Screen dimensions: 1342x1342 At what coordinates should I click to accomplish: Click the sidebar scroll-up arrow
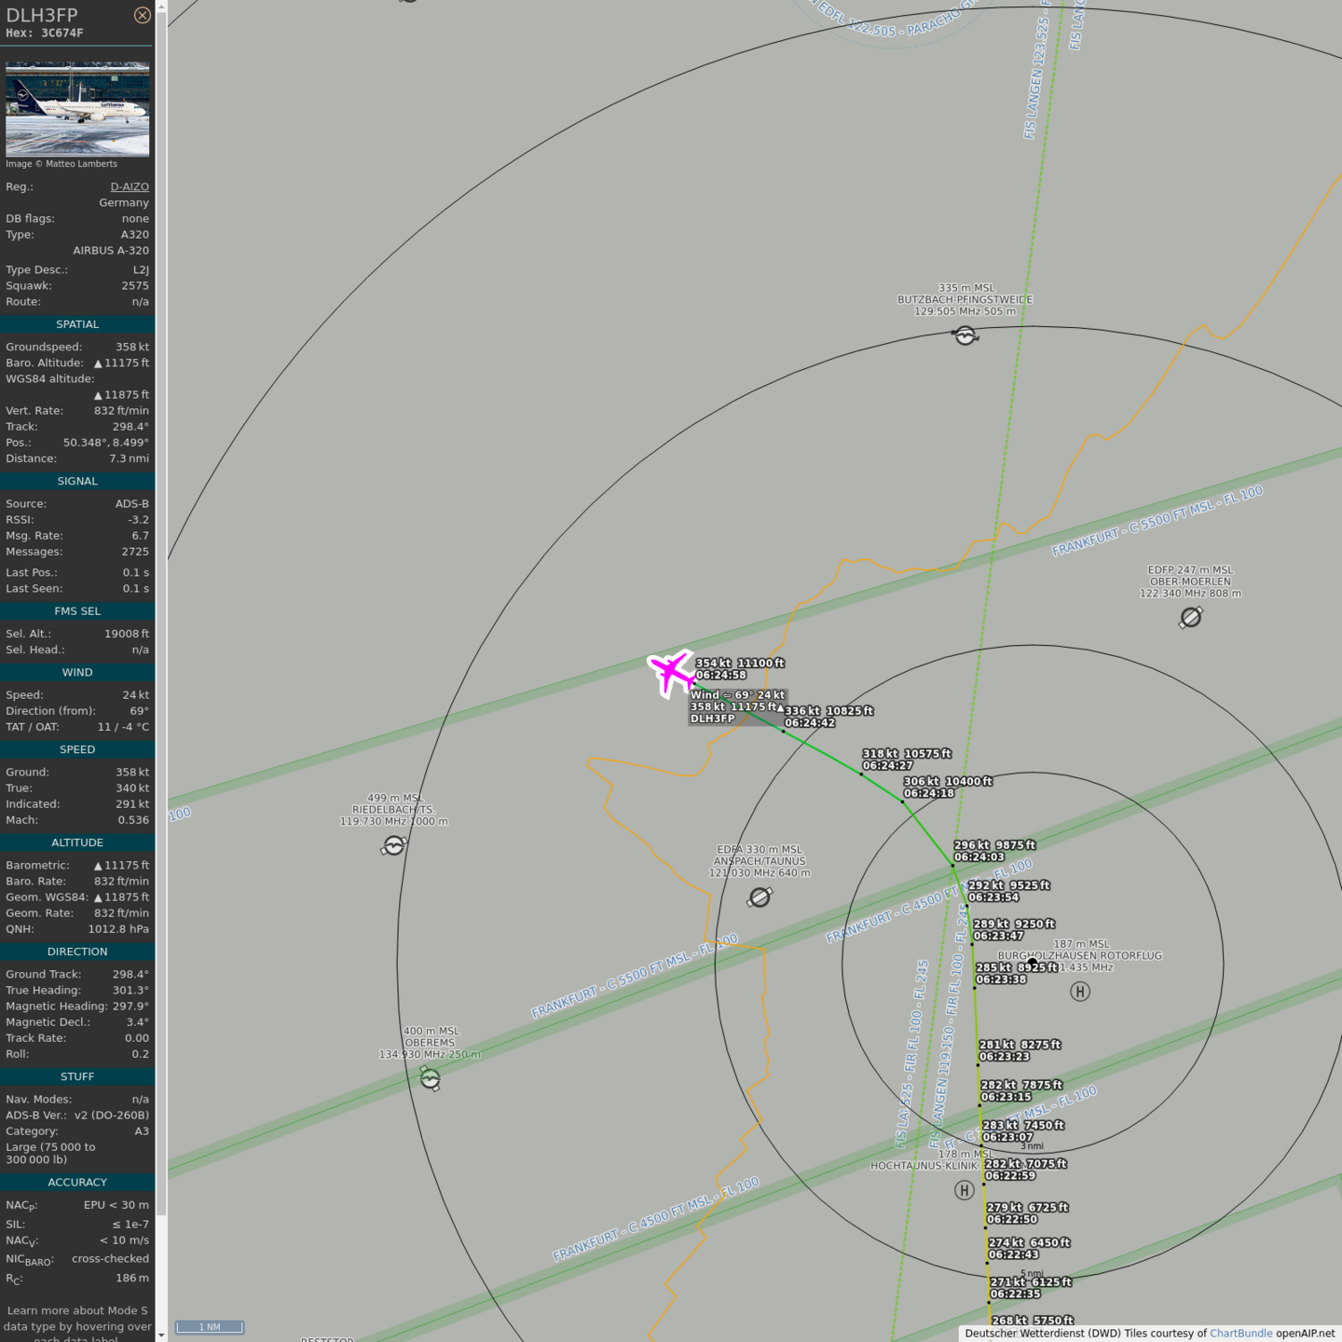[161, 7]
